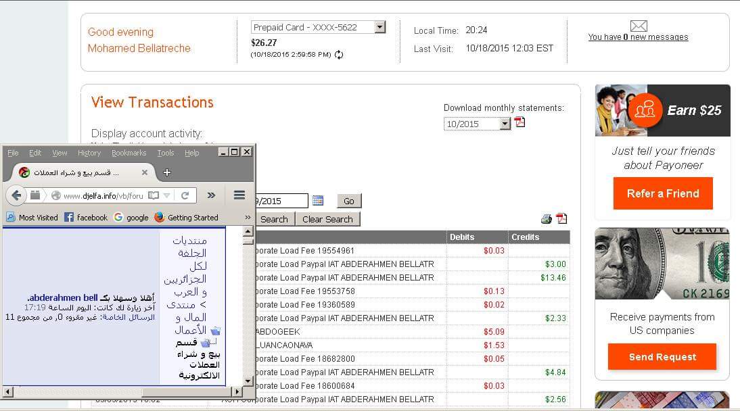Select the $26.27 card balance
This screenshot has width=740, height=411.
click(x=264, y=43)
